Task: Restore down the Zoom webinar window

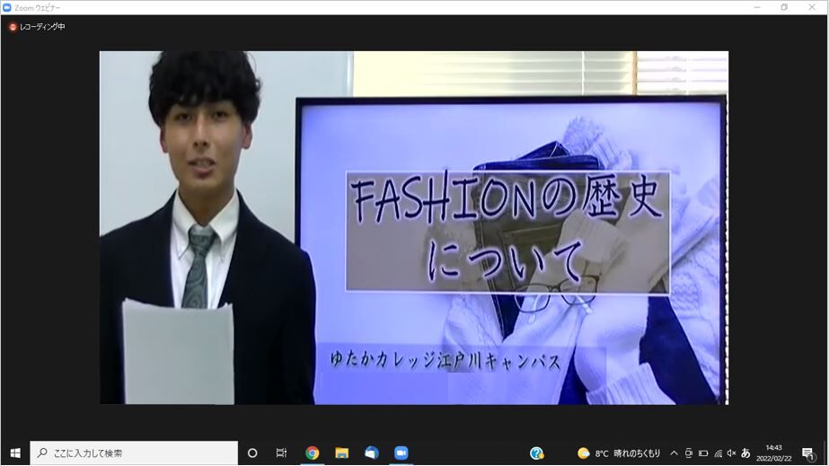Action: [x=784, y=7]
